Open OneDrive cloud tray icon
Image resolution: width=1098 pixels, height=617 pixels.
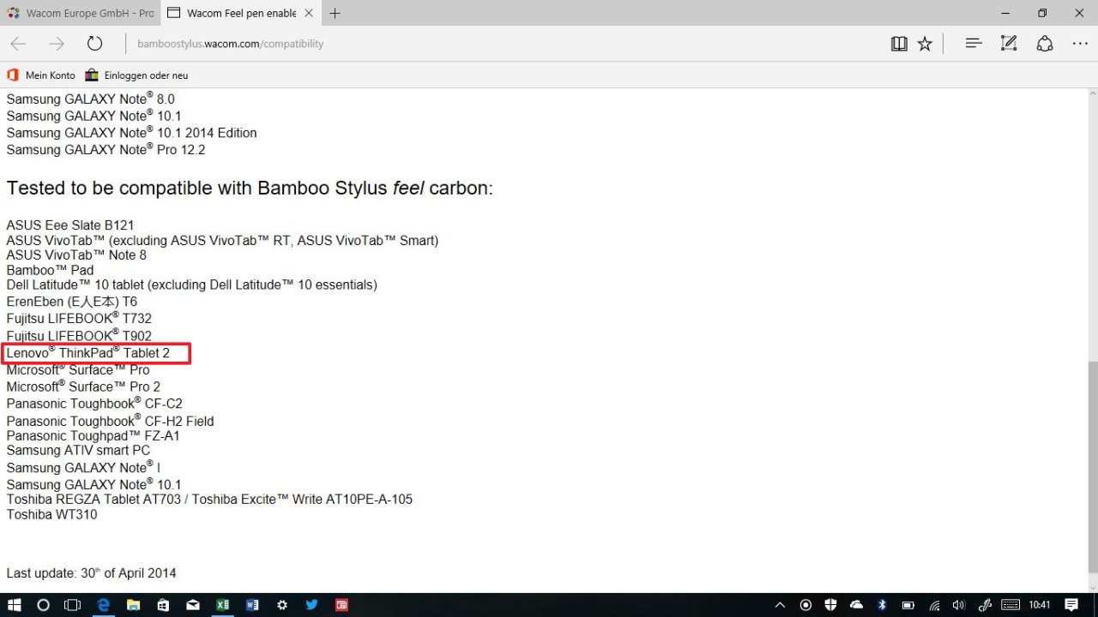(x=856, y=605)
